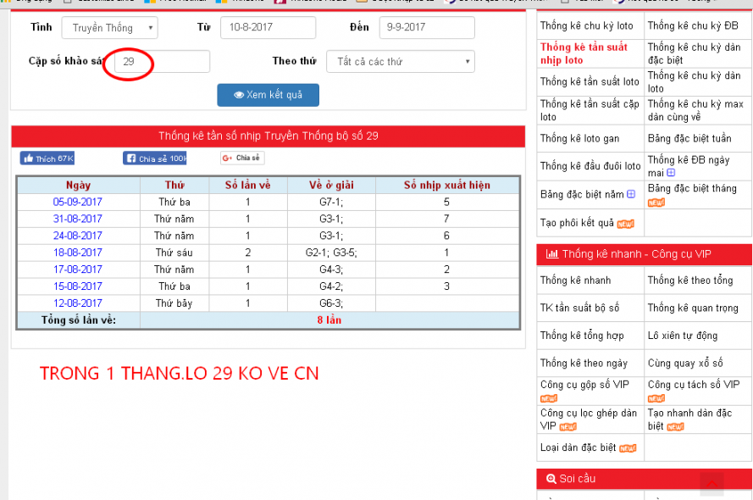Open Tạo phôi kết quả link
The image size is (753, 500).
(x=577, y=223)
